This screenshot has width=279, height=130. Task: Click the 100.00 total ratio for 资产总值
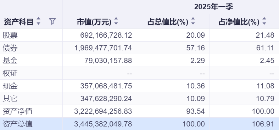[x=194, y=124]
